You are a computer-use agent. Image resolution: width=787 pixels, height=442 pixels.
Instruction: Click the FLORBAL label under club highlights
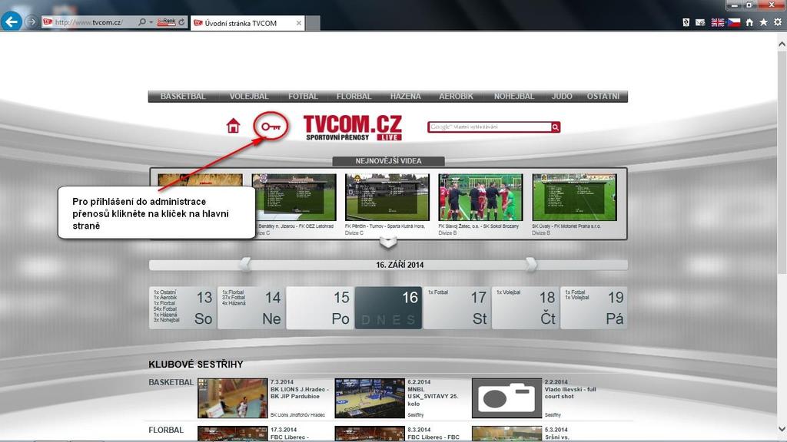pyautogui.click(x=166, y=430)
